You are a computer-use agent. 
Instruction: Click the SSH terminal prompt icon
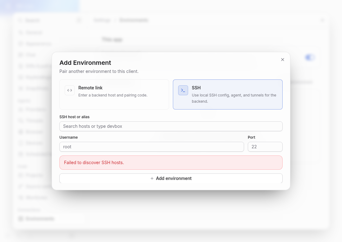coord(183,90)
